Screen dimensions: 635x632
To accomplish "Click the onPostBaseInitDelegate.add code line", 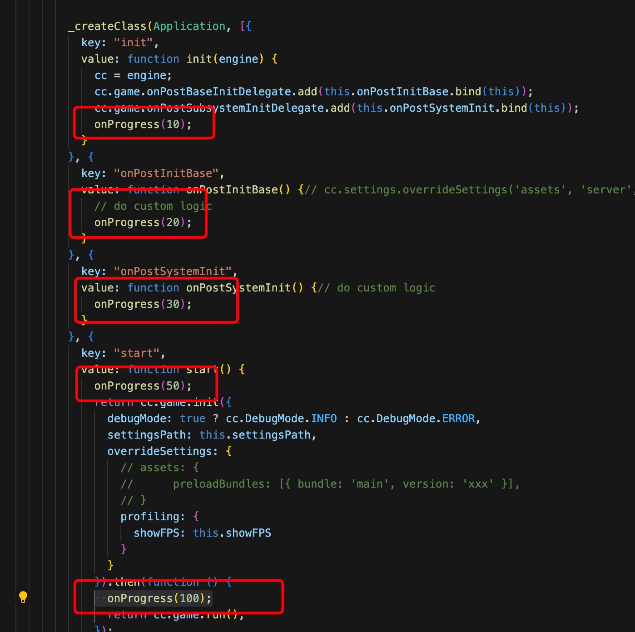I will (x=313, y=92).
